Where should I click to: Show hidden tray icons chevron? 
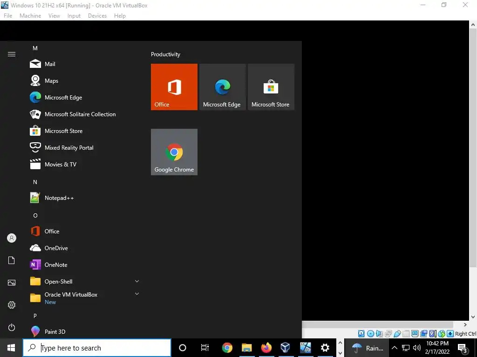(394, 348)
